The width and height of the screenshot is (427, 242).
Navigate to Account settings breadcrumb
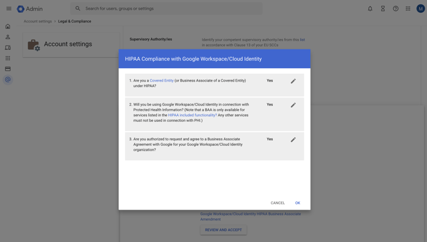point(38,21)
